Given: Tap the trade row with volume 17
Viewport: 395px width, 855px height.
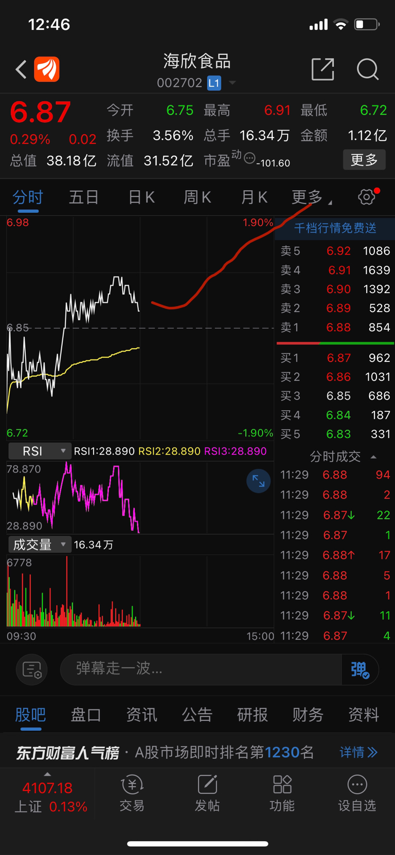Looking at the screenshot, I should tap(335, 555).
